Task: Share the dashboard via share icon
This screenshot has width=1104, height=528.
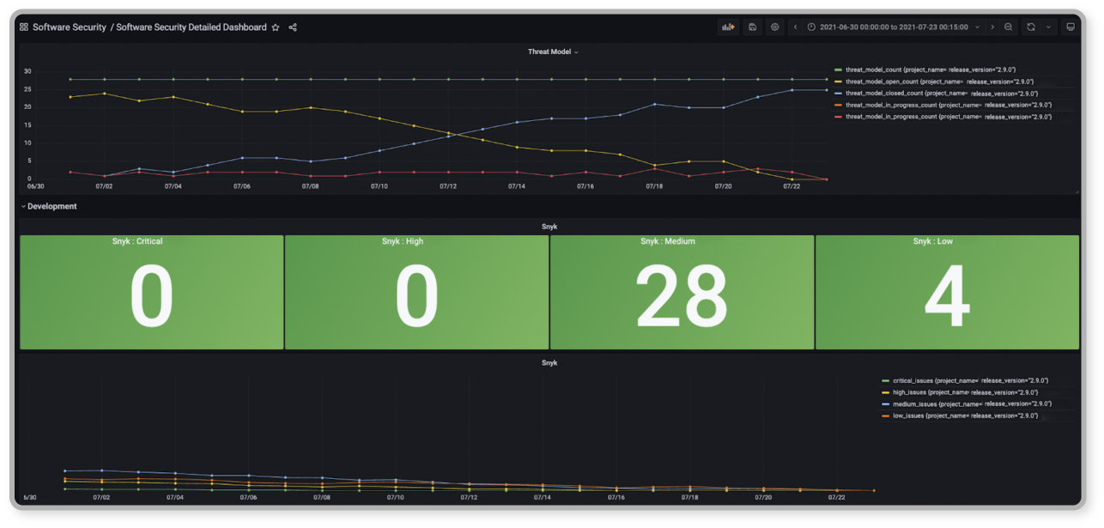Action: 293,27
